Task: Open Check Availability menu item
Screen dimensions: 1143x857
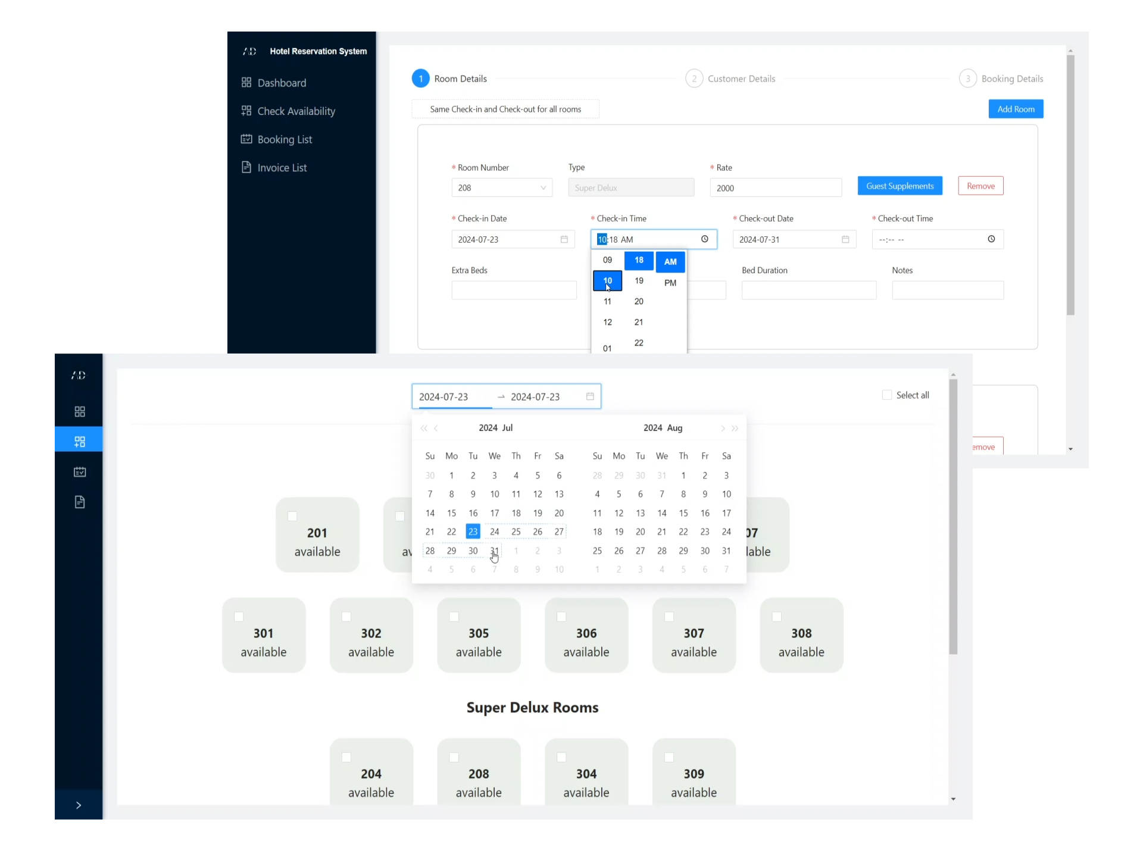Action: [x=296, y=111]
